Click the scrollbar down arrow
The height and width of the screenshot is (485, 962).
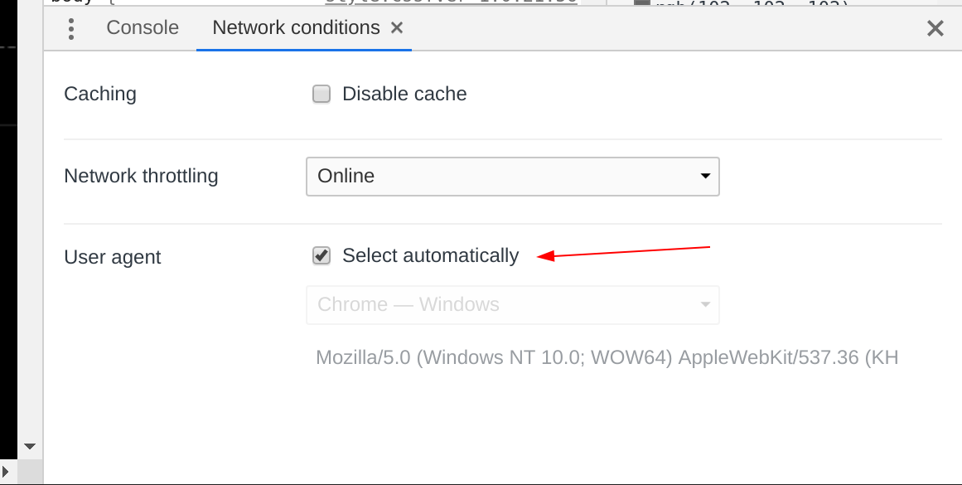30,446
